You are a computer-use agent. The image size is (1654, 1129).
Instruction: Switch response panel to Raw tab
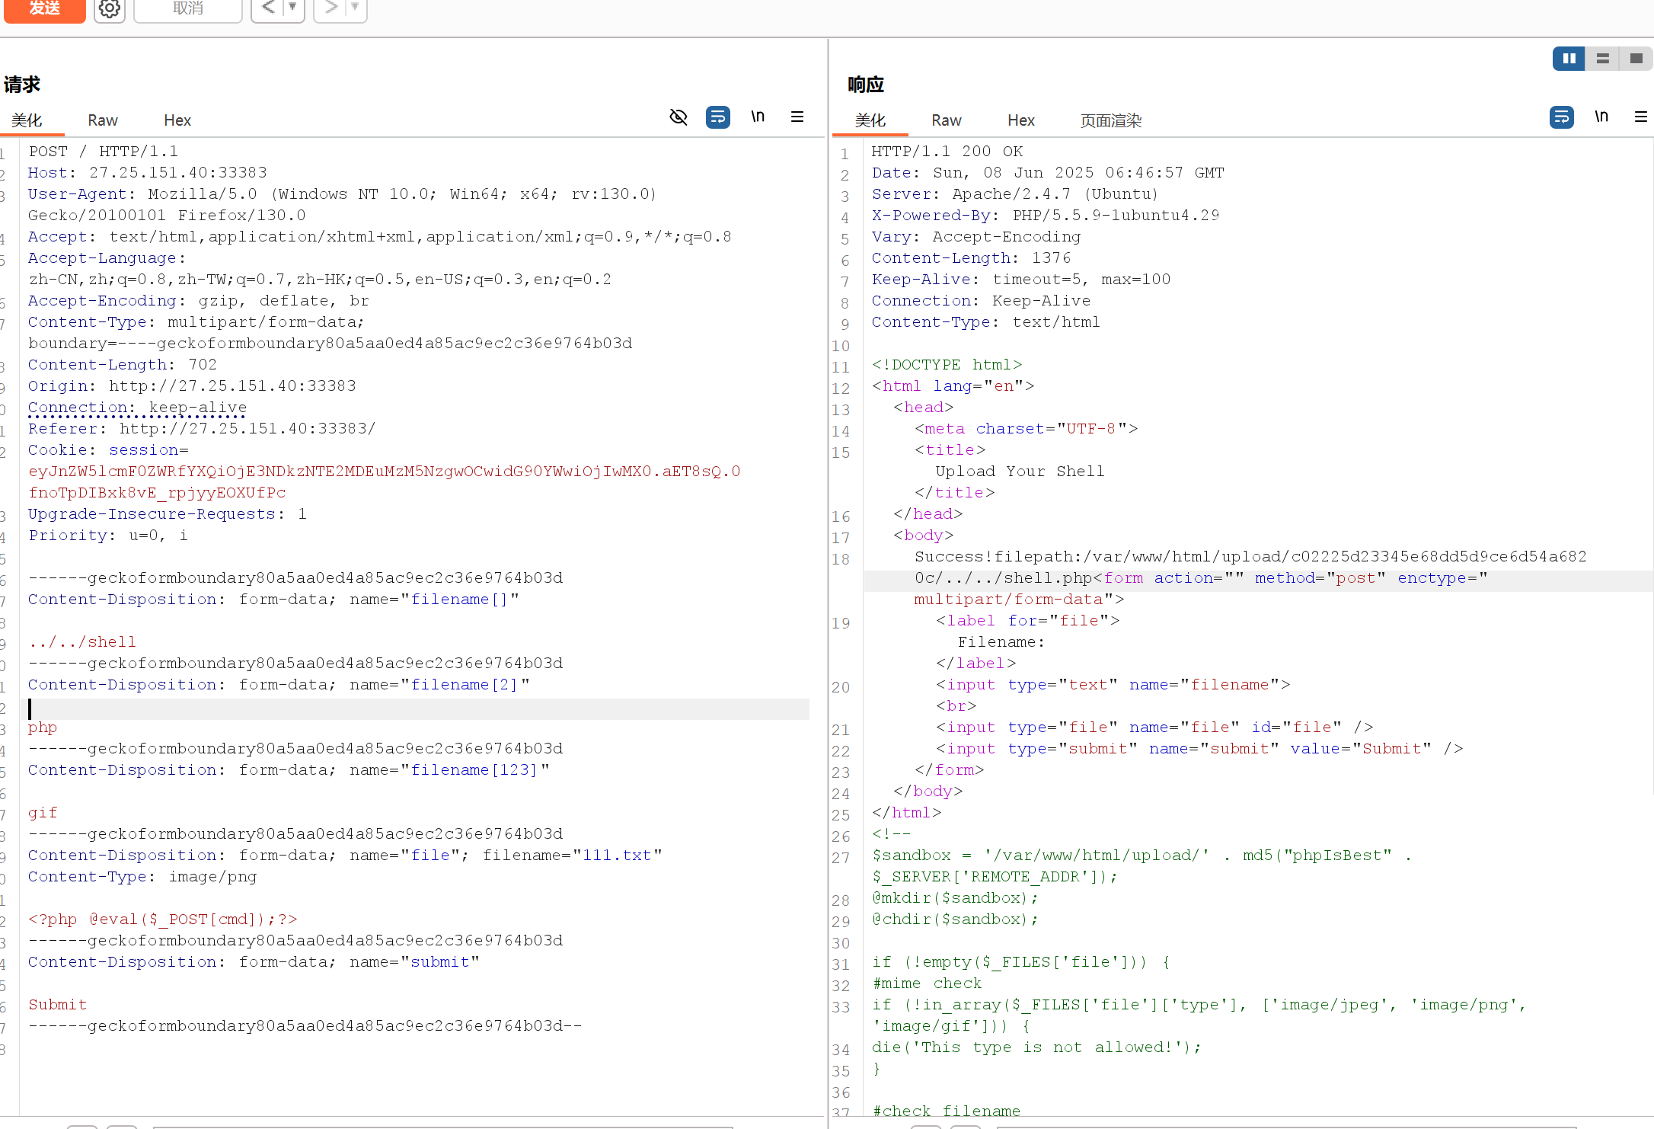947,120
